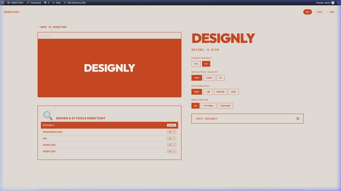Click review button on Webflow row
Image resolution: width=341 pixels, height=191 pixels.
tap(172, 151)
